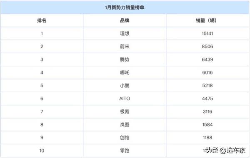Viewport: 250px width, 158px height.
Task: Click the sales value 8506
Action: tap(207, 47)
